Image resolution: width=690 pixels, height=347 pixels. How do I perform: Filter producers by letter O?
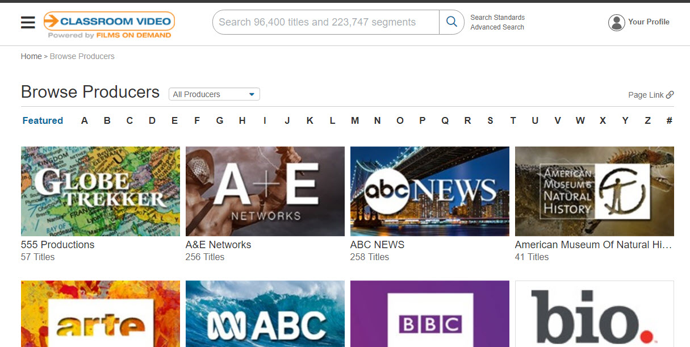pyautogui.click(x=400, y=120)
